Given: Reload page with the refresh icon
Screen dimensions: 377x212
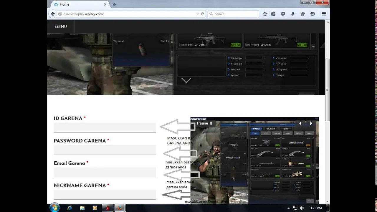Looking at the screenshot, I should (x=202, y=14).
